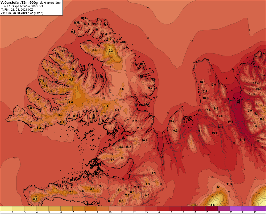This screenshot has height=214, width=266.
Task: Click the 7.8 temperature value
Action: (x=127, y=195)
